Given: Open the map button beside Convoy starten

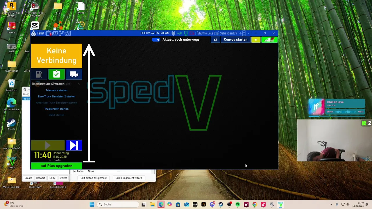Looking at the screenshot, I should [x=215, y=39].
